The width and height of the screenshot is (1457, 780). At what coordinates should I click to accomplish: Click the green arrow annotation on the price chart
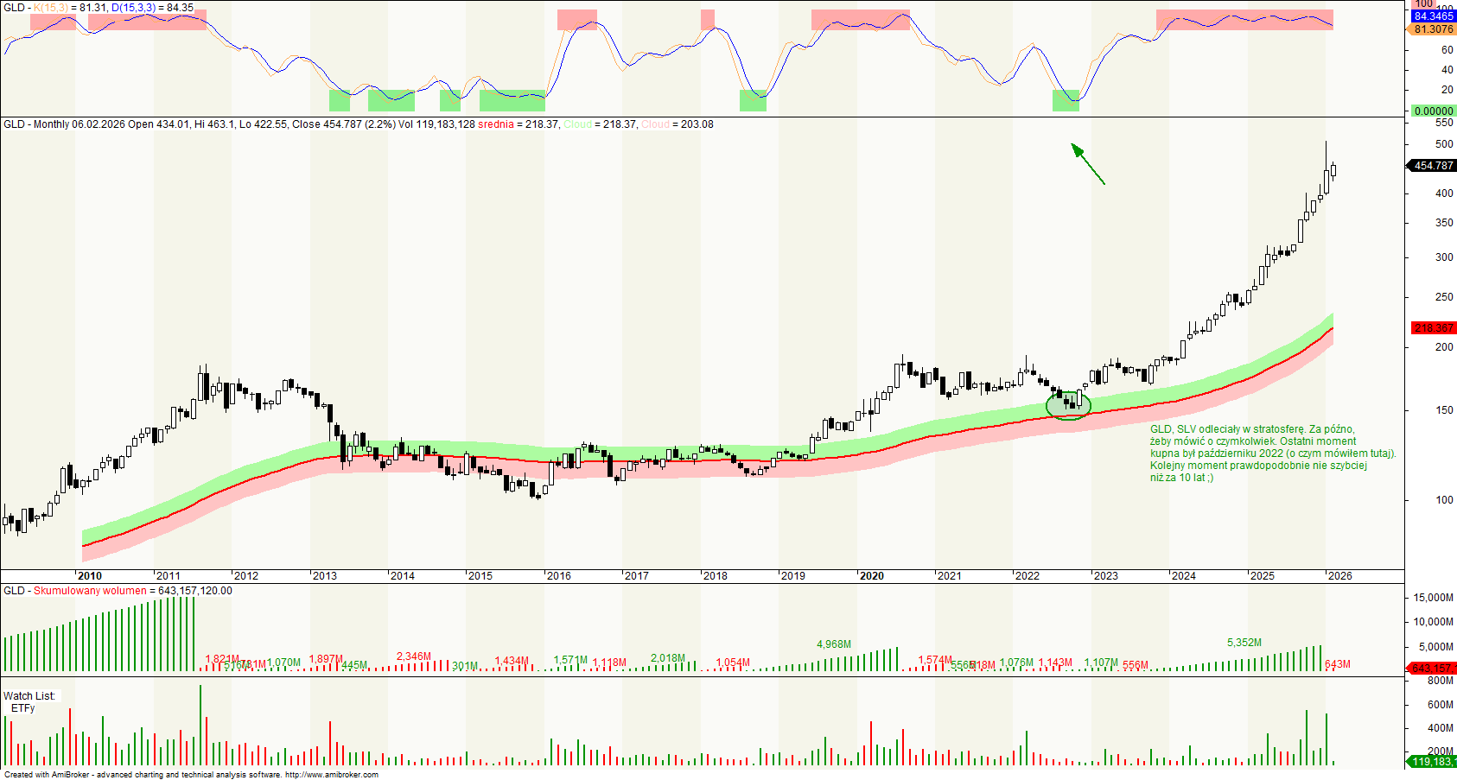click(x=1088, y=164)
